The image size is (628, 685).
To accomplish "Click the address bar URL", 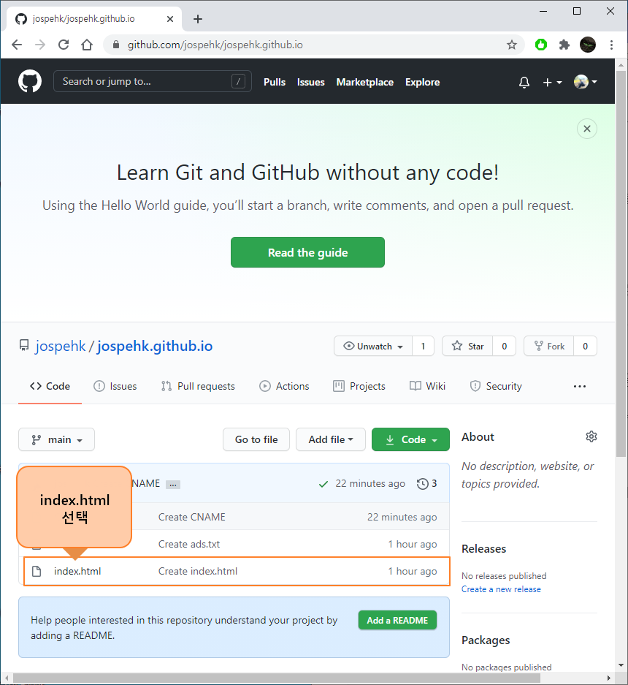I will [215, 45].
